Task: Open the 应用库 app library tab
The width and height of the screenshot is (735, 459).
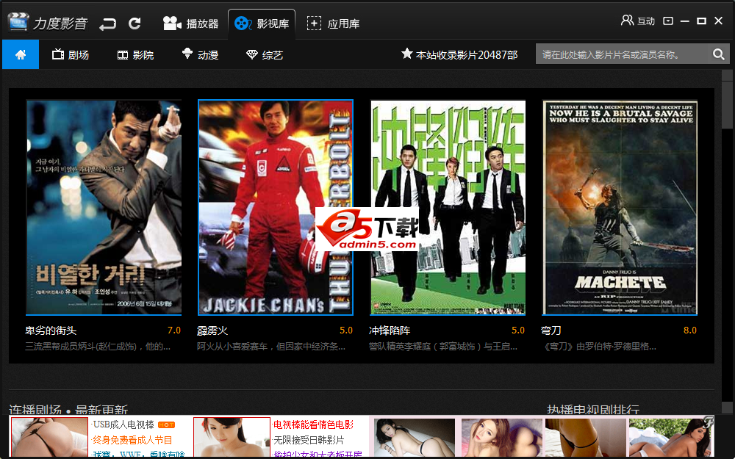Action: coord(333,24)
